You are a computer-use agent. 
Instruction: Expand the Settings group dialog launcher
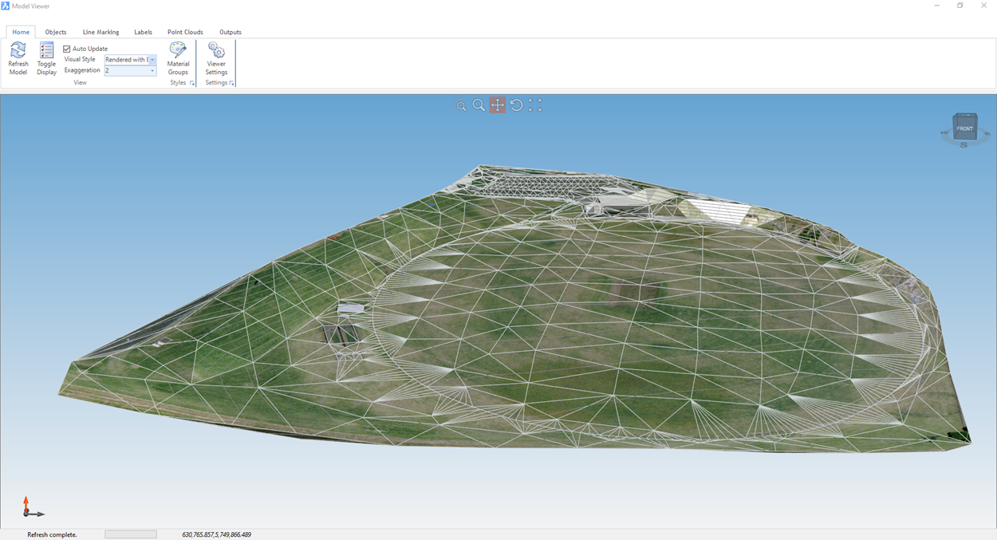232,83
